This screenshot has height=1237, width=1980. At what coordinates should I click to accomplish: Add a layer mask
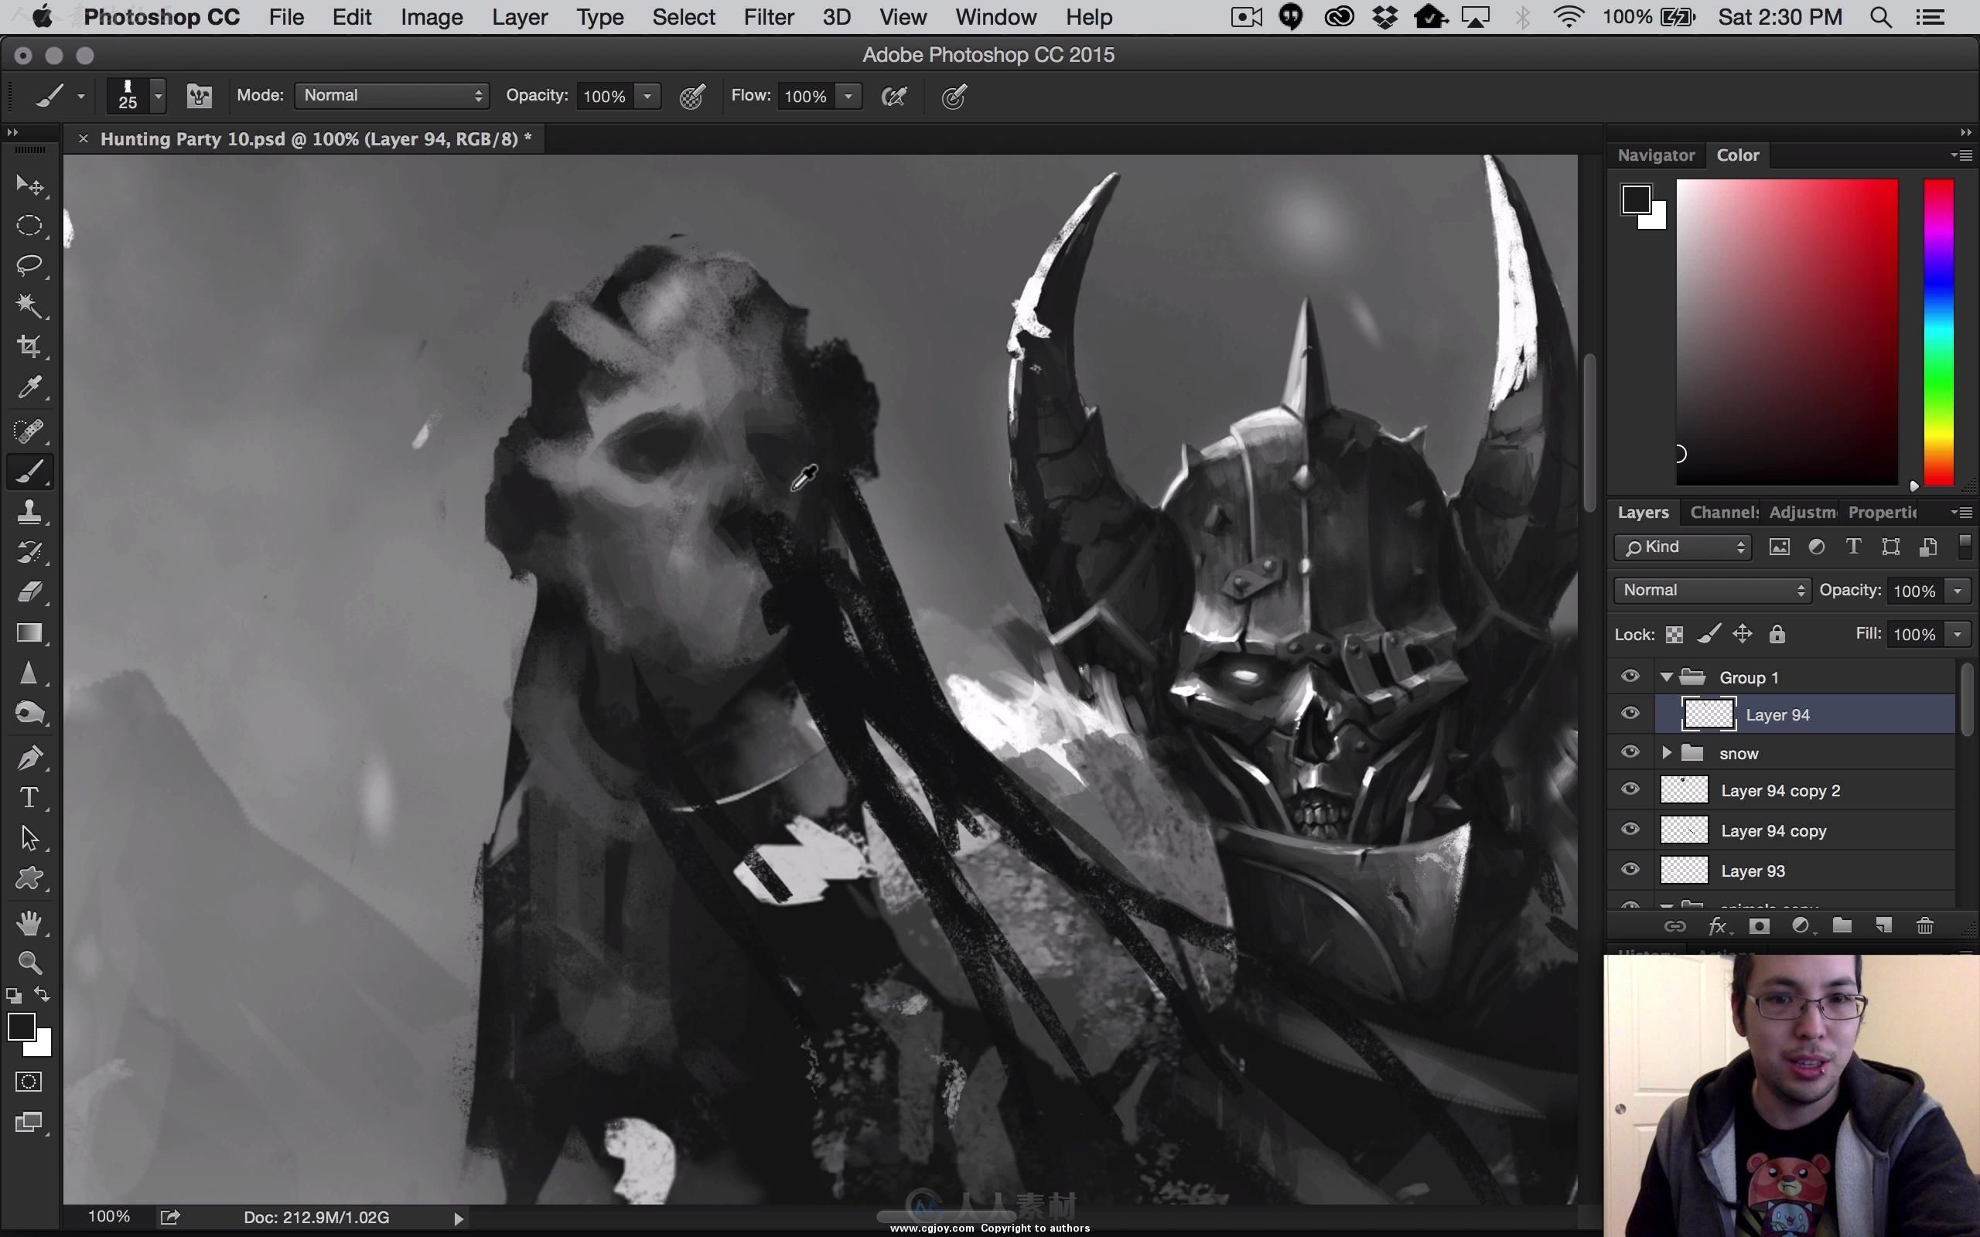click(1759, 925)
